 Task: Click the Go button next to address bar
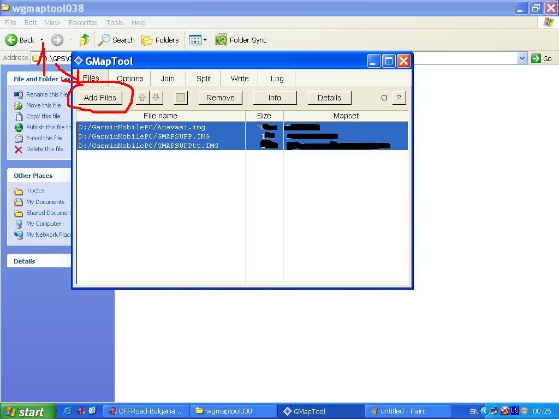point(542,58)
